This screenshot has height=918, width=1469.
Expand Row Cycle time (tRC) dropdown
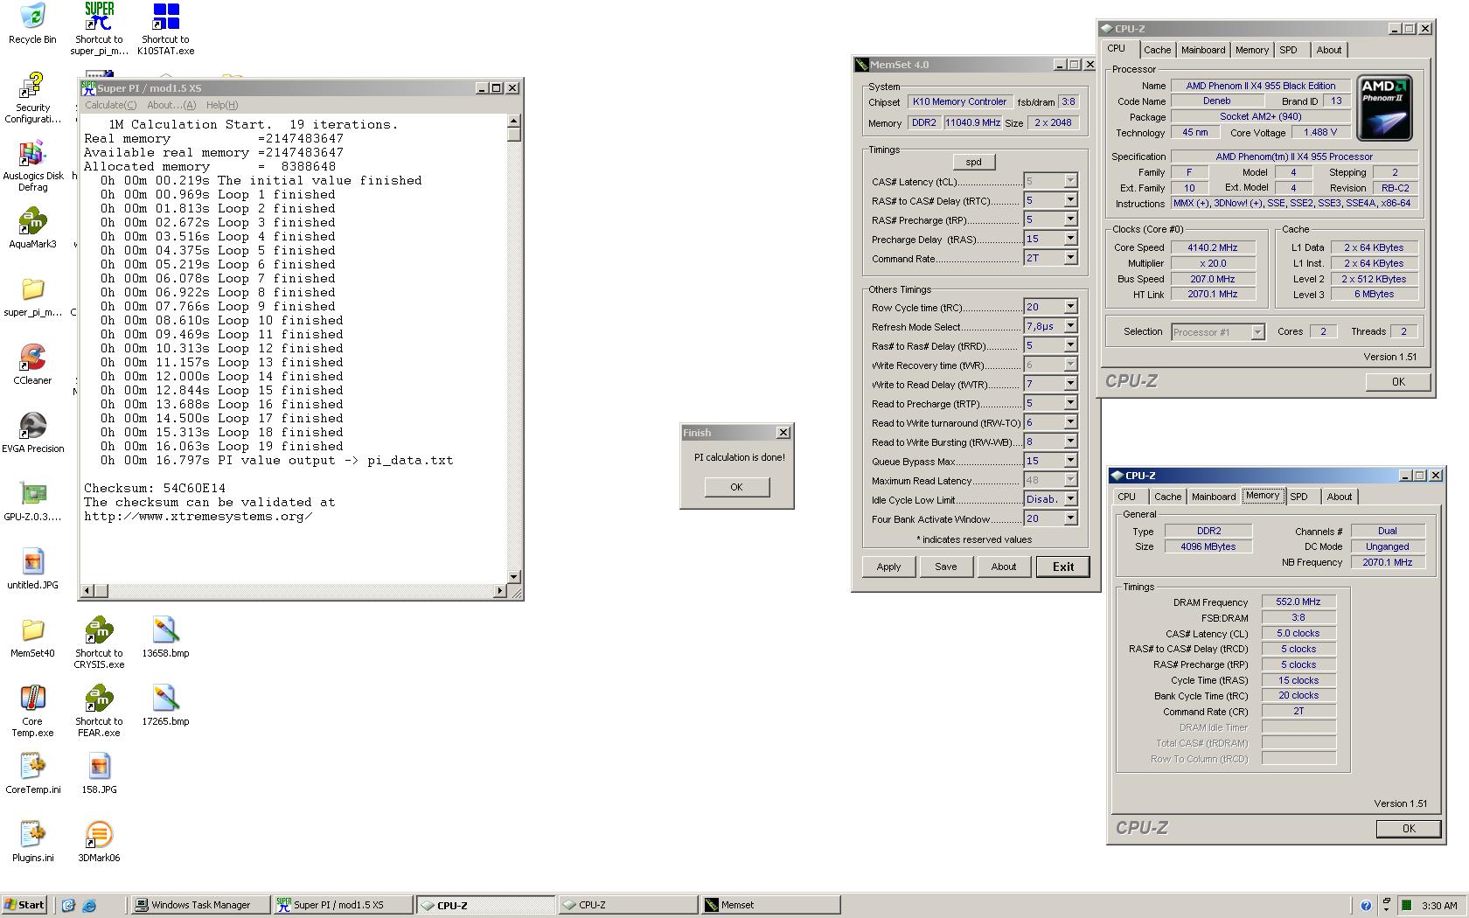pyautogui.click(x=1069, y=307)
